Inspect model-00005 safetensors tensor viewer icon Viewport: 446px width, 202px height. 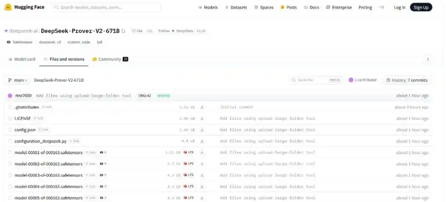click(x=103, y=198)
